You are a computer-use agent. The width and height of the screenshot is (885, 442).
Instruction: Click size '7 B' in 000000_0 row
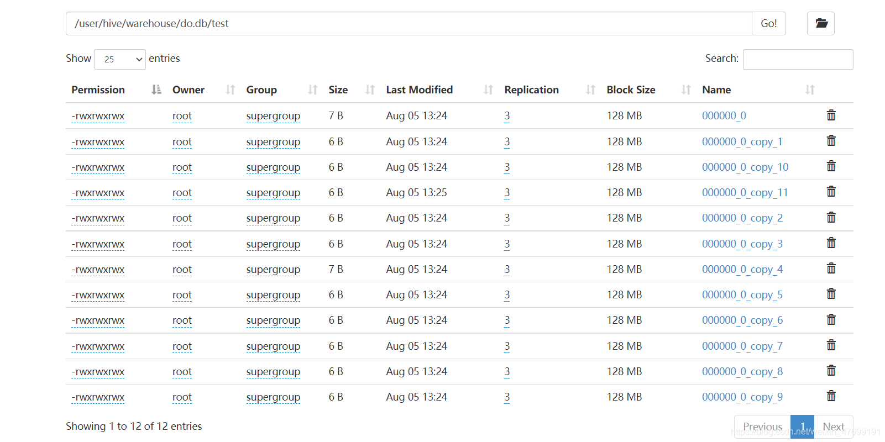pos(336,115)
